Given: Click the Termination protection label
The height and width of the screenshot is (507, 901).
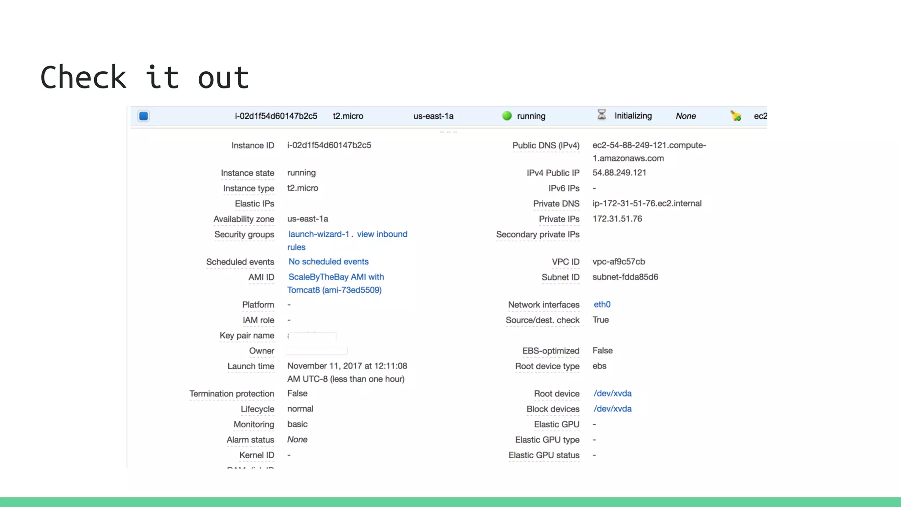Looking at the screenshot, I should (231, 394).
